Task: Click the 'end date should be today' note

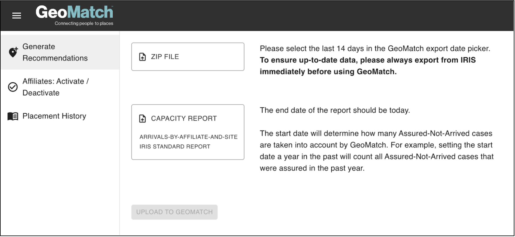Action: pos(335,110)
